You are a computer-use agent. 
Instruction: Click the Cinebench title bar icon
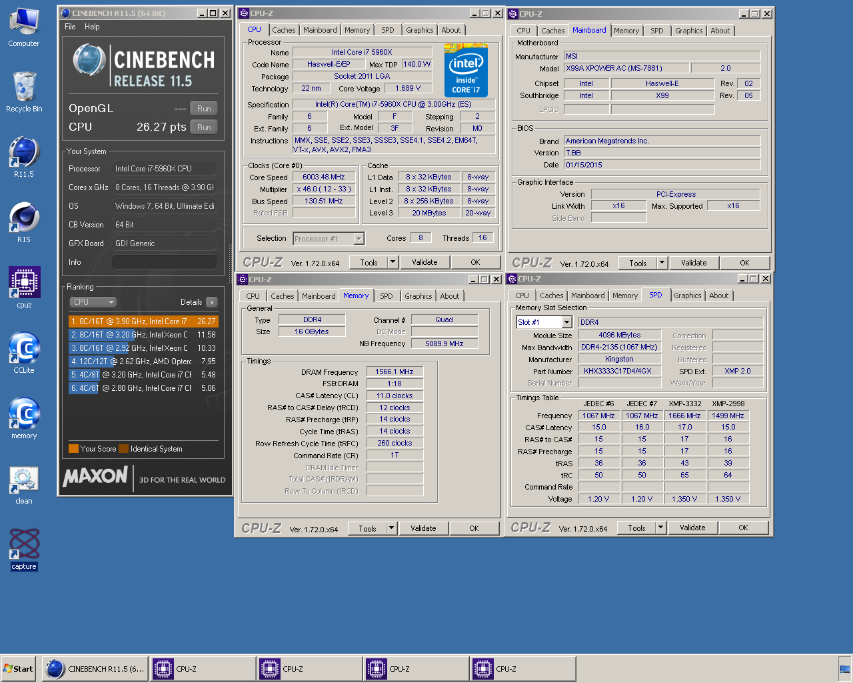pyautogui.click(x=65, y=13)
